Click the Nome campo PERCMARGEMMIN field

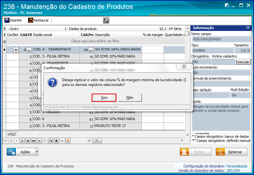pyautogui.click(x=221, y=39)
